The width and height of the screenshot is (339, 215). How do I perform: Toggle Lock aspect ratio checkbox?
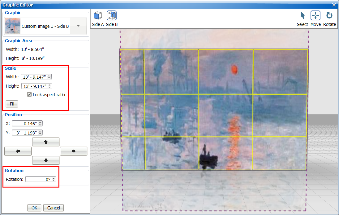(x=29, y=95)
